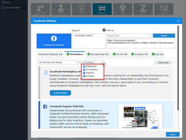Open All Vehicles with Photos dropdown
The height and width of the screenshot is (140, 186).
click(58, 62)
